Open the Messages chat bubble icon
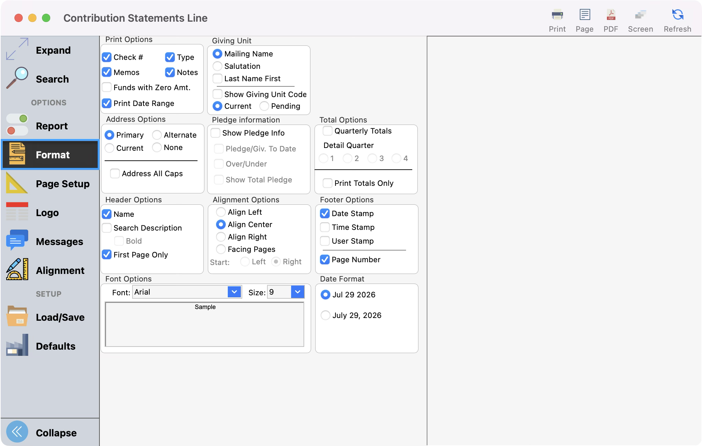This screenshot has height=446, width=702. [17, 241]
